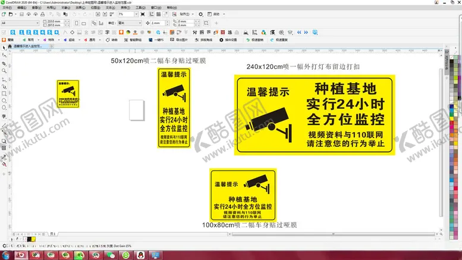Viewport: 462px width, 260px height.
Task: Click the plugin icon numbered 3
Action: coord(36,33)
